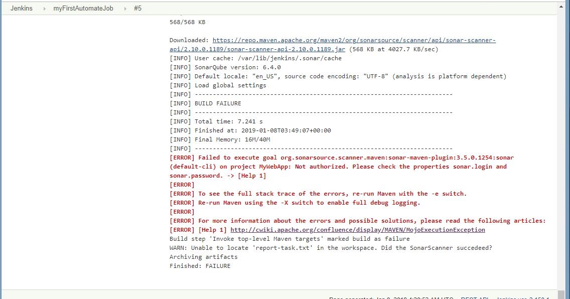Expand the chevron after myFirstAutomateJob
570x299 pixels.
[x=125, y=8]
